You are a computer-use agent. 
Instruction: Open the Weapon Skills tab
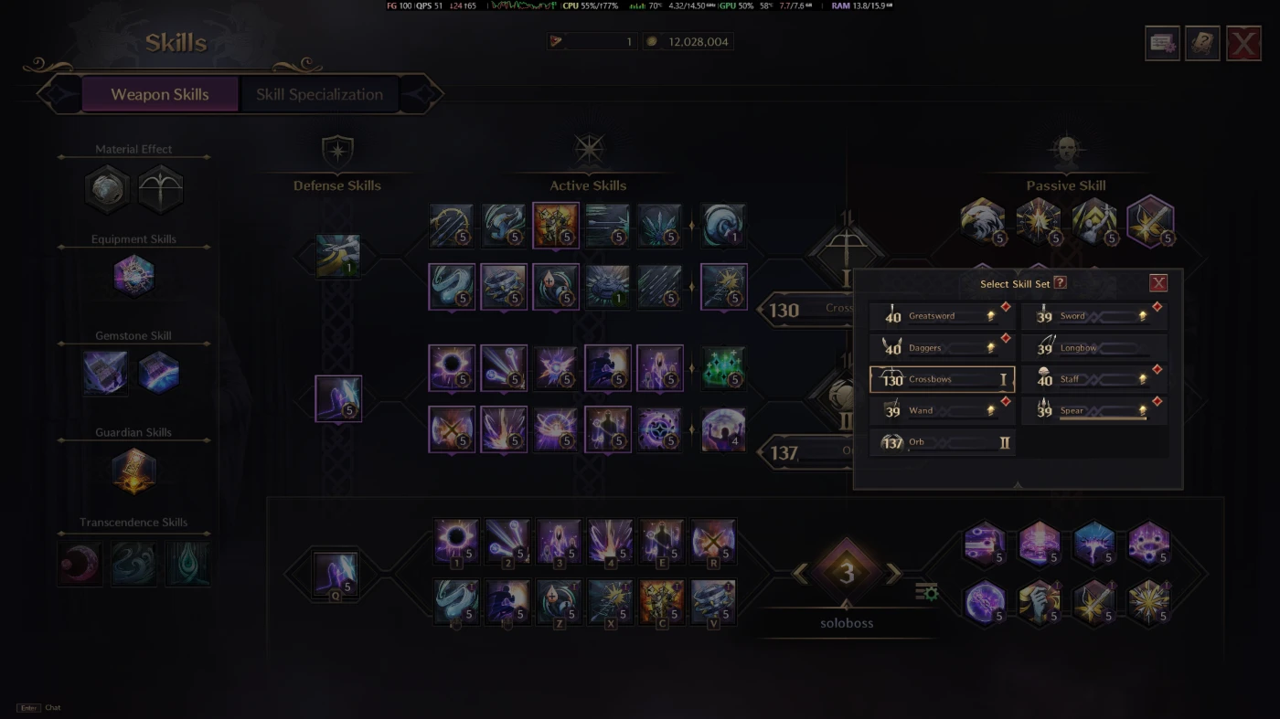160,94
